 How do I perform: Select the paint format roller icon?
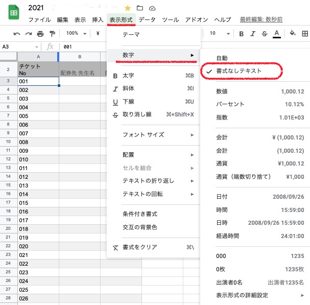52,33
